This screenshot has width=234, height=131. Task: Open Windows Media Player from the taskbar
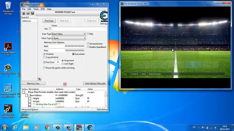(x=36, y=127)
